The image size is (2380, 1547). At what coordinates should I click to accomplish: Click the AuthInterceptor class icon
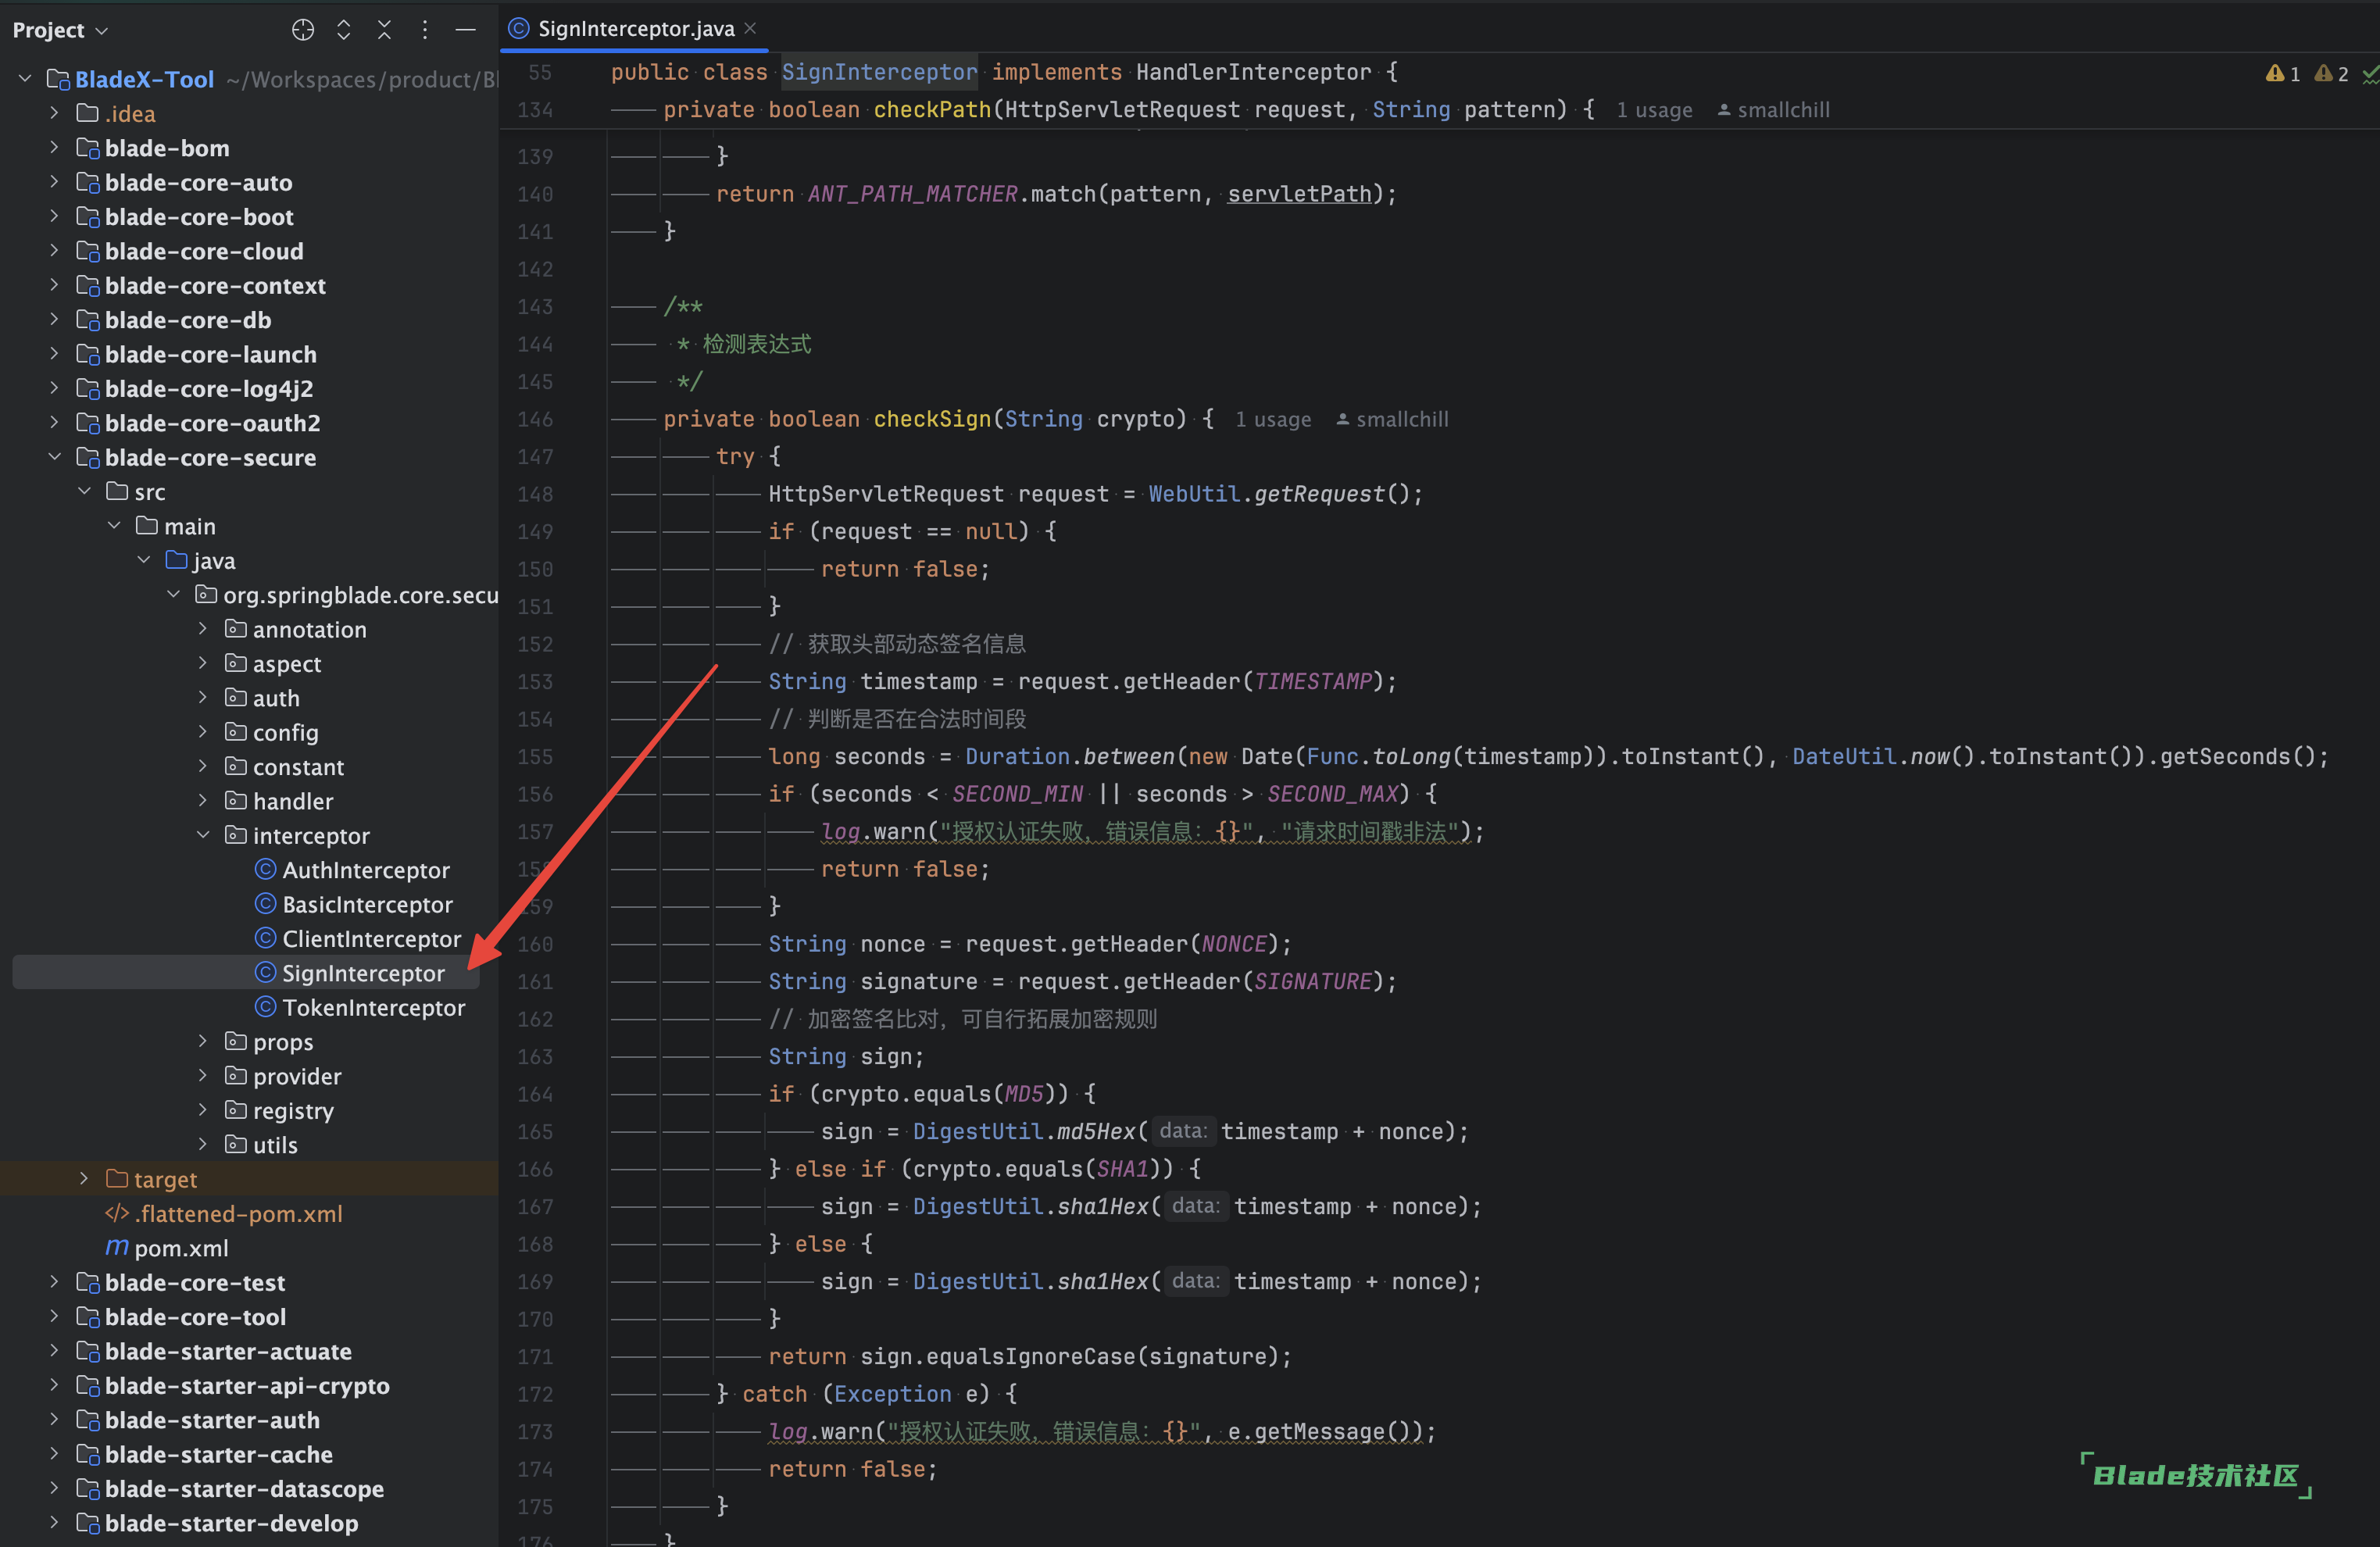[265, 870]
